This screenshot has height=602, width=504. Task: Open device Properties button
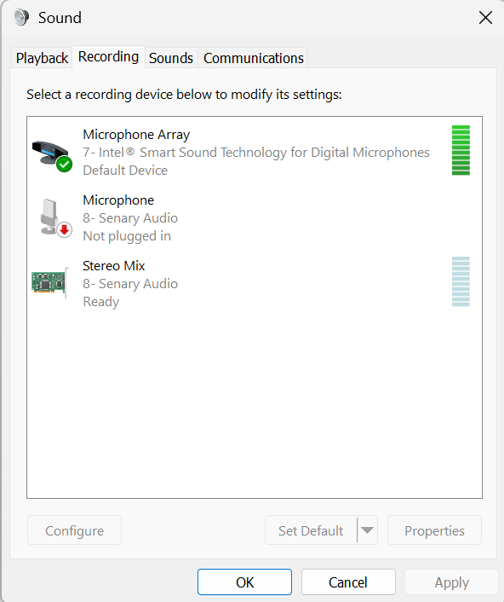point(434,530)
